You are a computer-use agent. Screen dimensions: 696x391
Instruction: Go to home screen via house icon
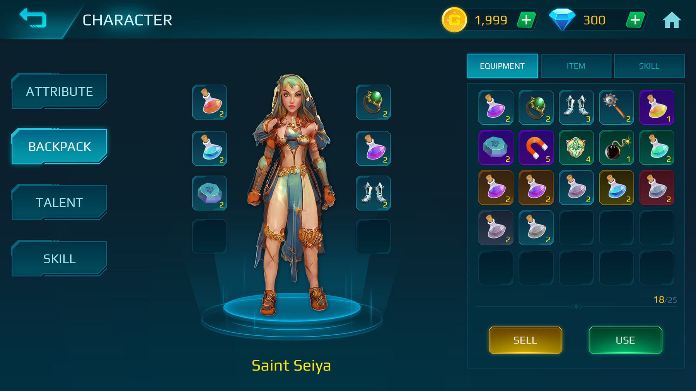click(672, 20)
